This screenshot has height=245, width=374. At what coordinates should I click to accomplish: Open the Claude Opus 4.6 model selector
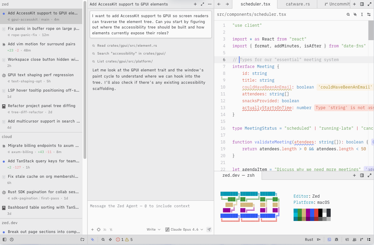(184, 230)
